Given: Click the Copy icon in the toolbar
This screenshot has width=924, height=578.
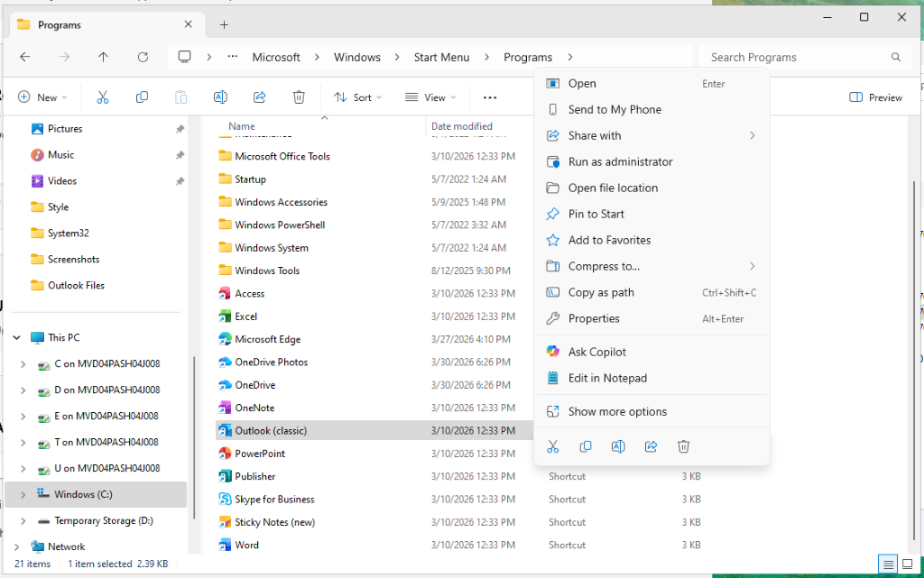Looking at the screenshot, I should click(x=142, y=97).
